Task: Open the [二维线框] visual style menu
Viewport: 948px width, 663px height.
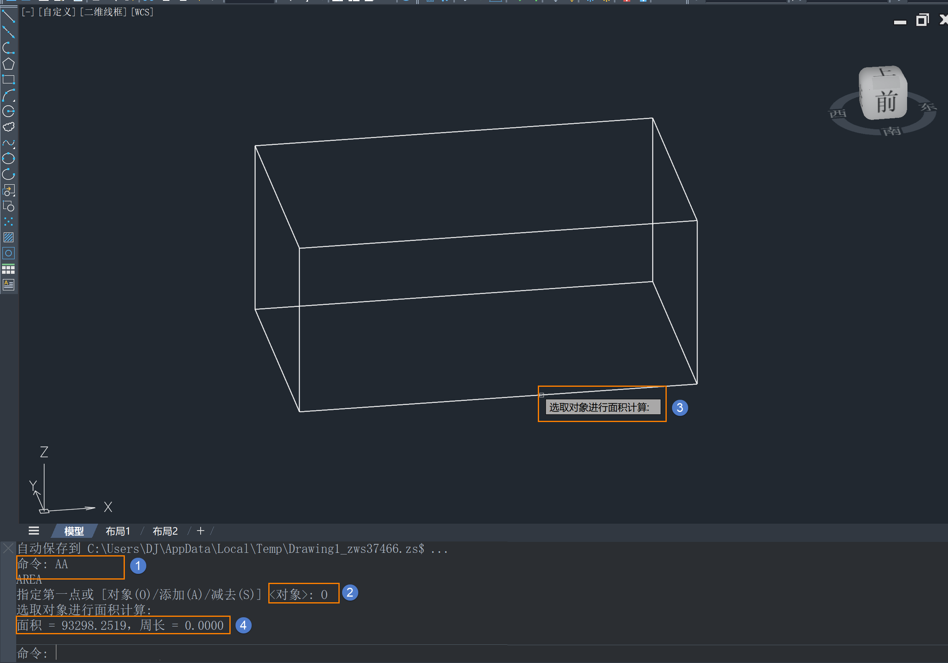Action: [103, 12]
